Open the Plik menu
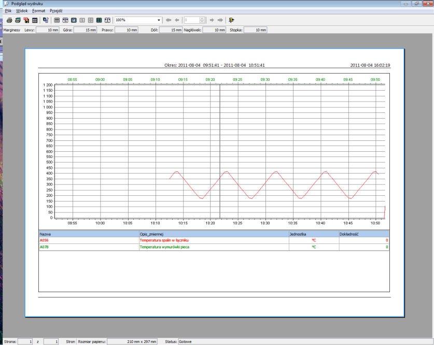This screenshot has height=345, width=434. pyautogui.click(x=8, y=11)
